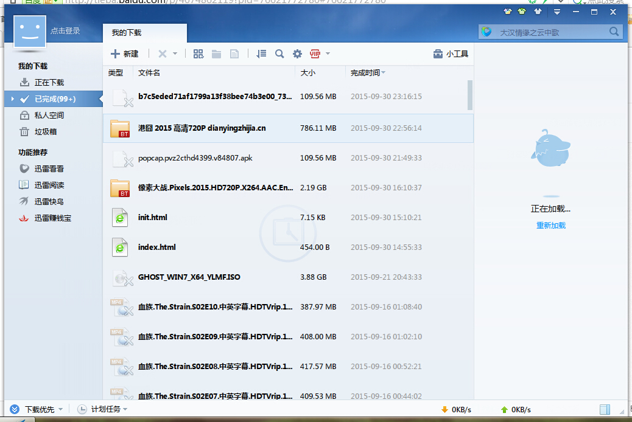Select the index.html file row
632x422 pixels.
point(288,247)
